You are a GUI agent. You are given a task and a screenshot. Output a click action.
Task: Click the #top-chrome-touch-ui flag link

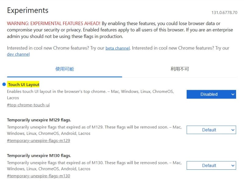[28, 105]
